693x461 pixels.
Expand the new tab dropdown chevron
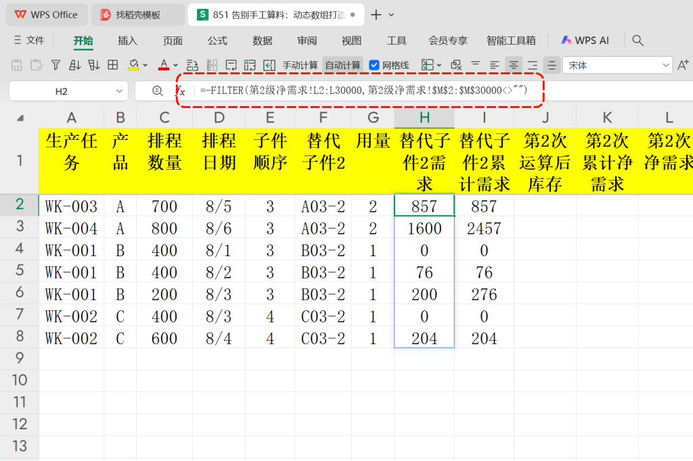[391, 15]
